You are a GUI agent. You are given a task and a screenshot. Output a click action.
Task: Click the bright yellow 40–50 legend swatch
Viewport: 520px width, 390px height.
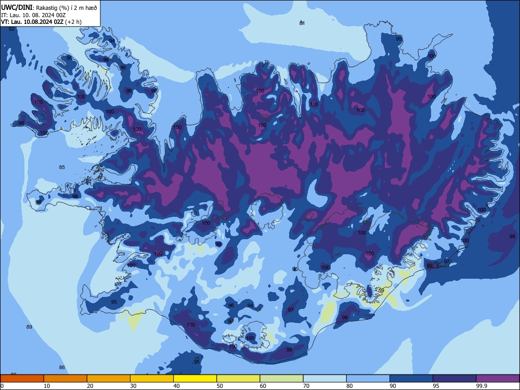195,379
